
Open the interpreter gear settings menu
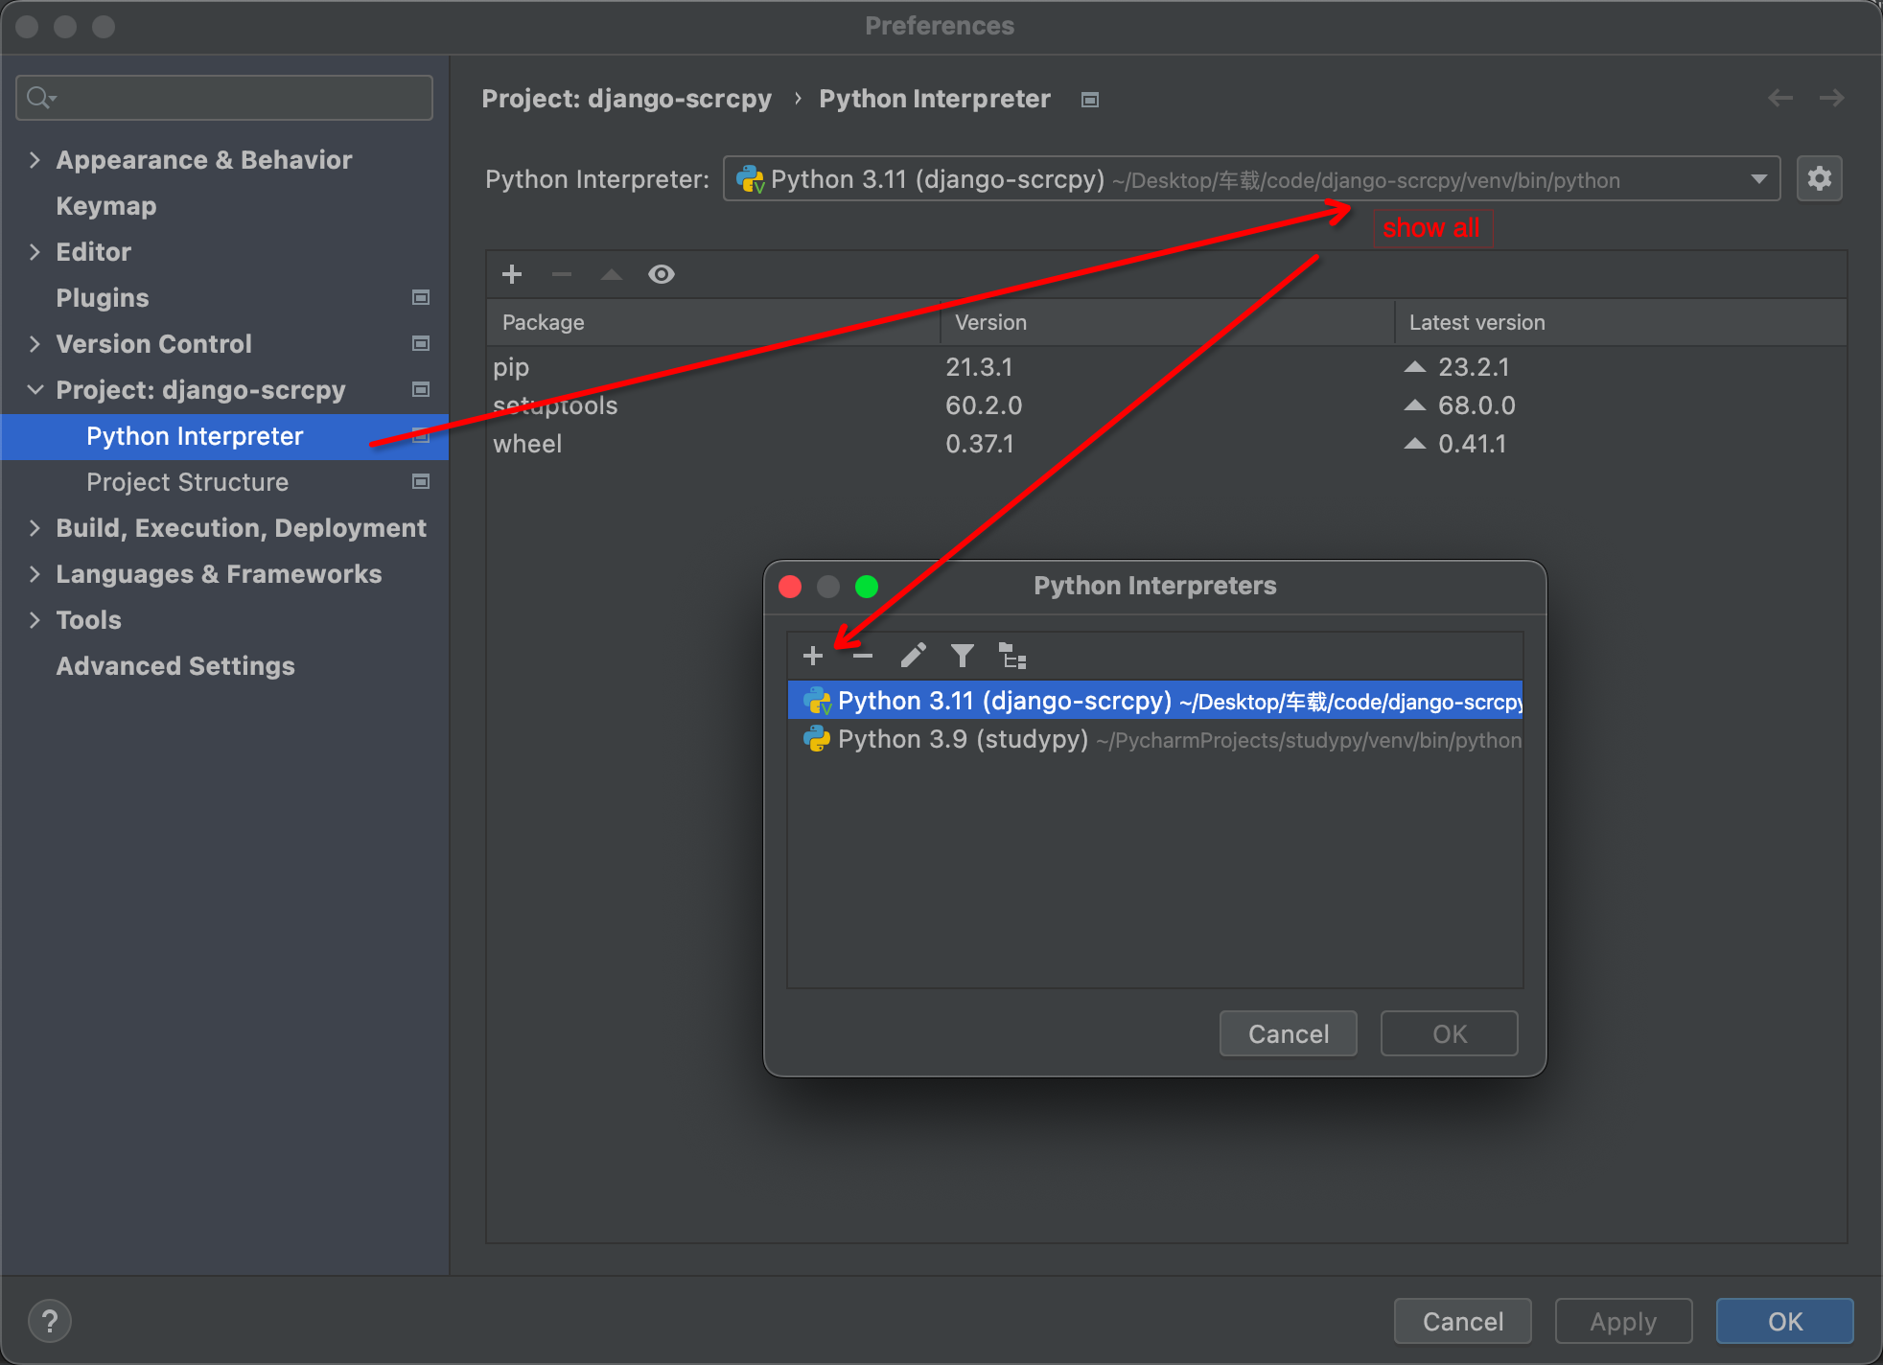(1819, 178)
